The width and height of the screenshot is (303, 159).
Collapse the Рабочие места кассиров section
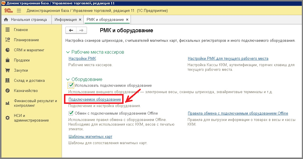[68, 52]
